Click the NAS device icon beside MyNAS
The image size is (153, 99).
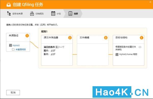[10, 45]
